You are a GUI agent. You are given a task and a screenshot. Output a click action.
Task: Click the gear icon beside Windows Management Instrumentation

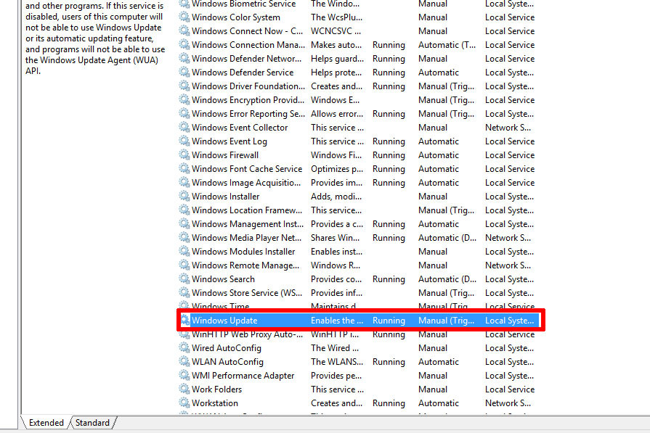pos(184,223)
